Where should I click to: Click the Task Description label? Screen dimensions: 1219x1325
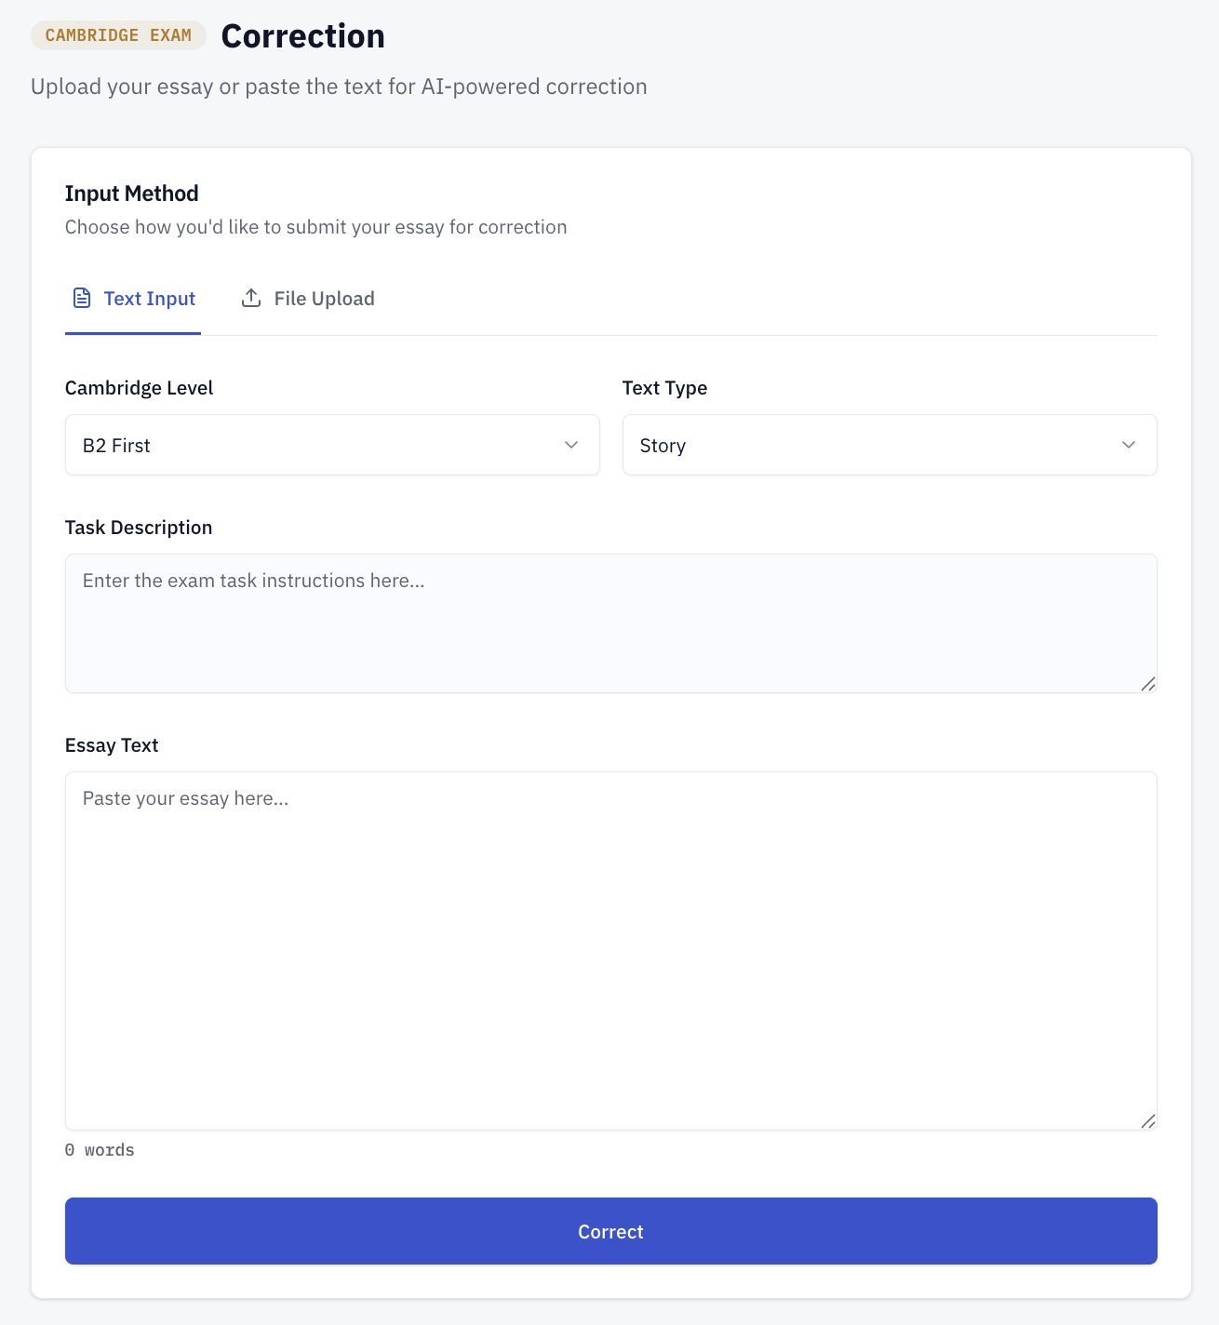(139, 528)
